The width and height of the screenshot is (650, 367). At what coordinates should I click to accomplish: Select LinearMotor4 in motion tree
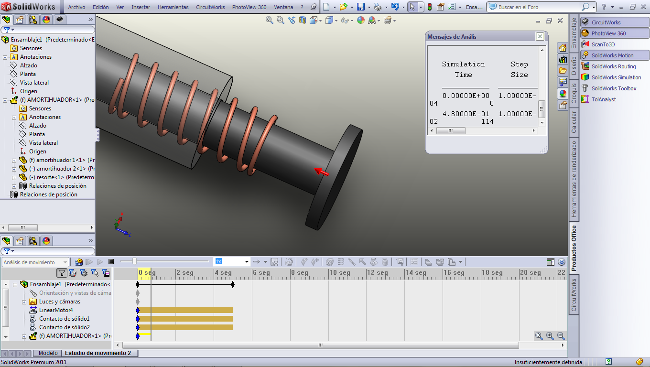coord(55,310)
